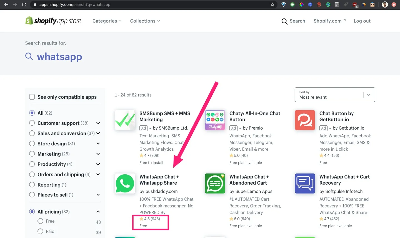Screen dimensions: 400x238
Task: Open the Categories menu
Action: pyautogui.click(x=107, y=21)
